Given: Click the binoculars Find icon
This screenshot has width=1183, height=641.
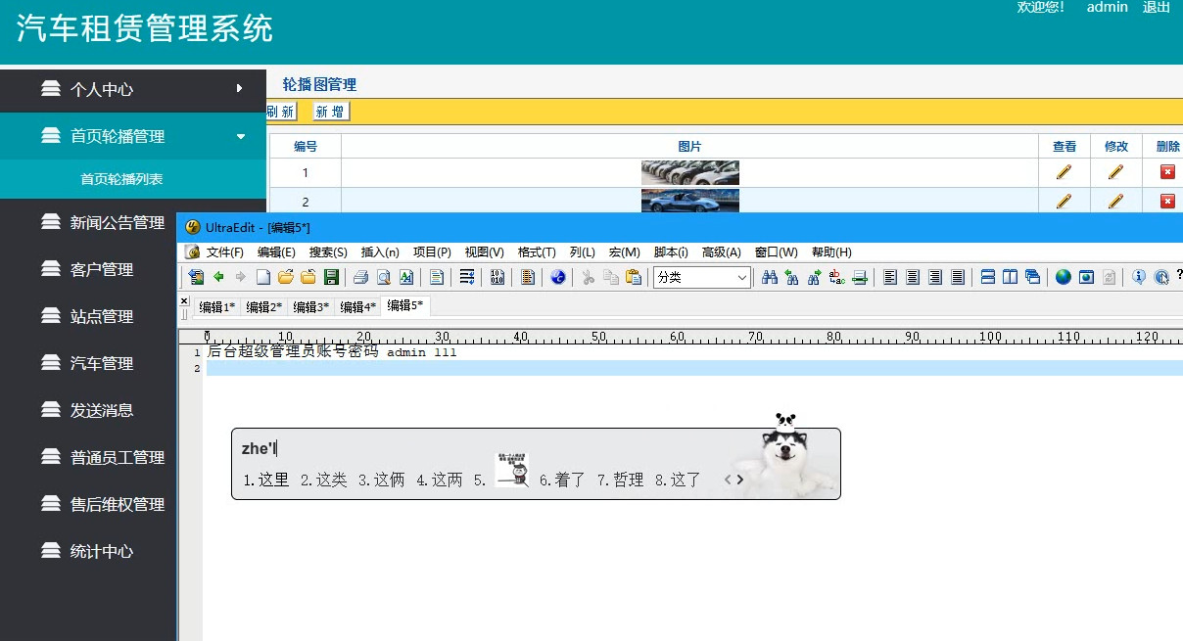Looking at the screenshot, I should click(x=770, y=277).
